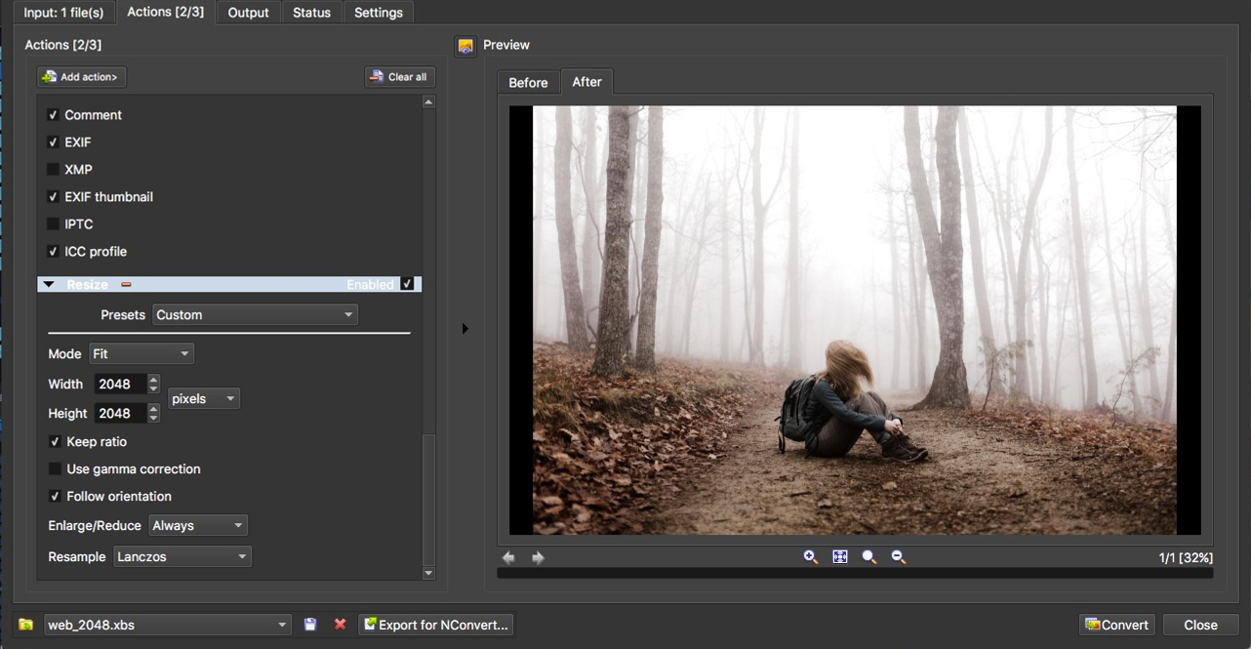The width and height of the screenshot is (1251, 649).
Task: Enable the XMP checkbox
Action: click(x=54, y=170)
